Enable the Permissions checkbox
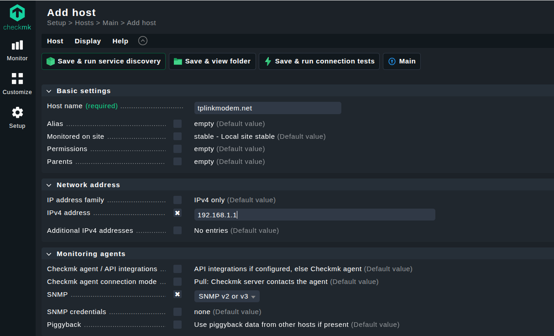 pyautogui.click(x=178, y=149)
